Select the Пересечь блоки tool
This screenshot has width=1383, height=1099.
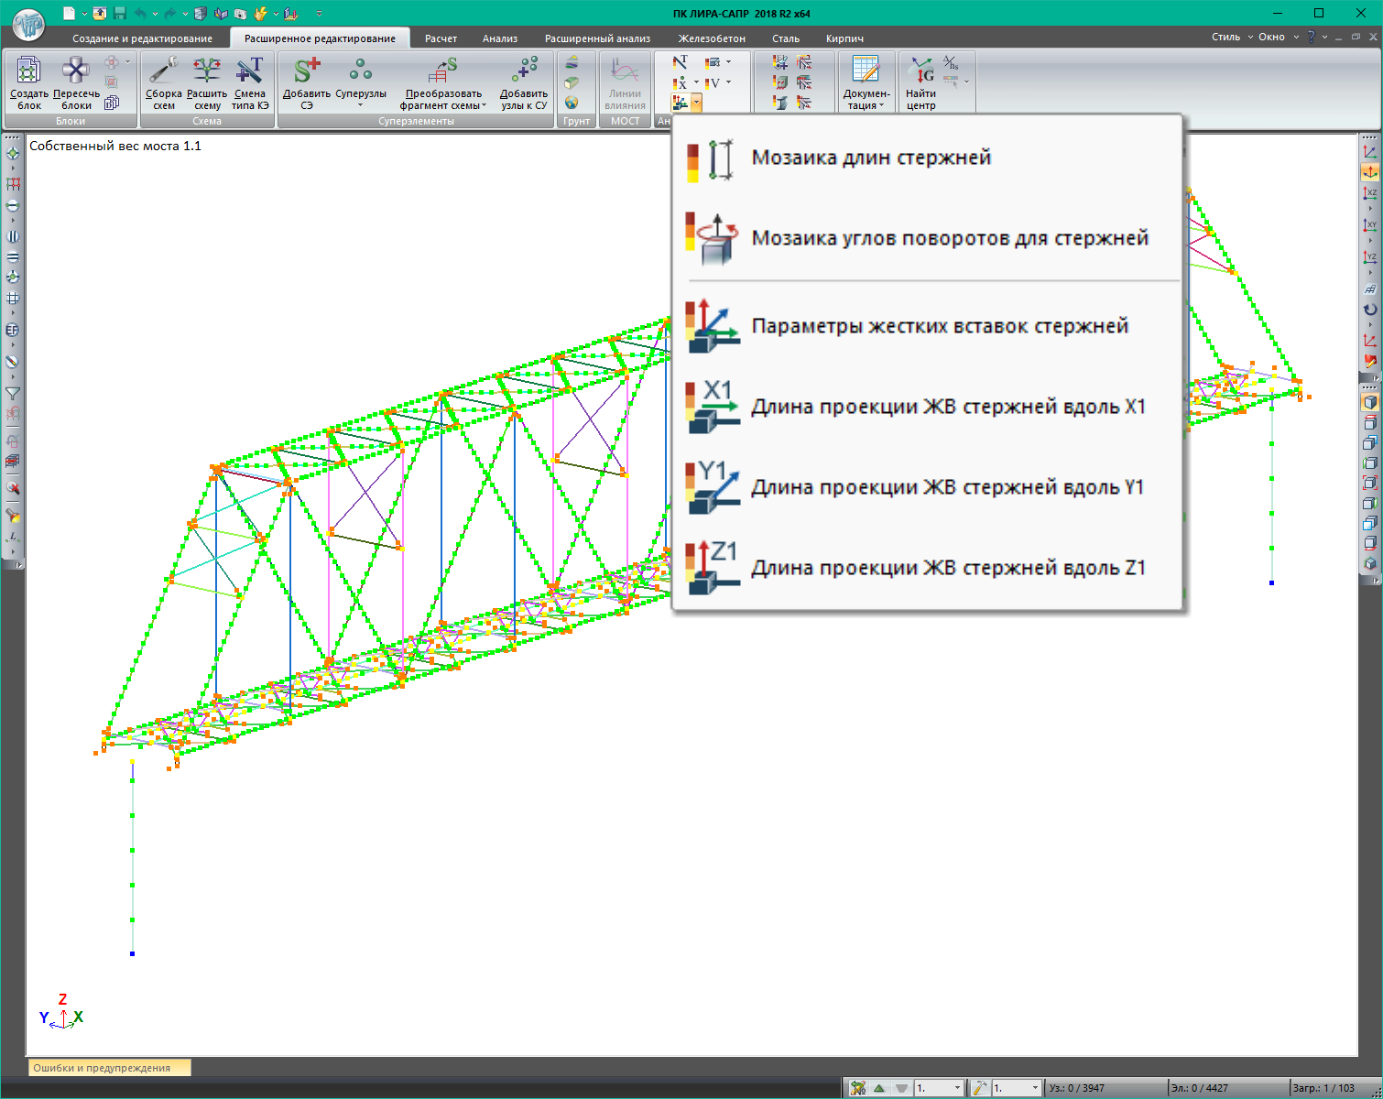point(76,82)
